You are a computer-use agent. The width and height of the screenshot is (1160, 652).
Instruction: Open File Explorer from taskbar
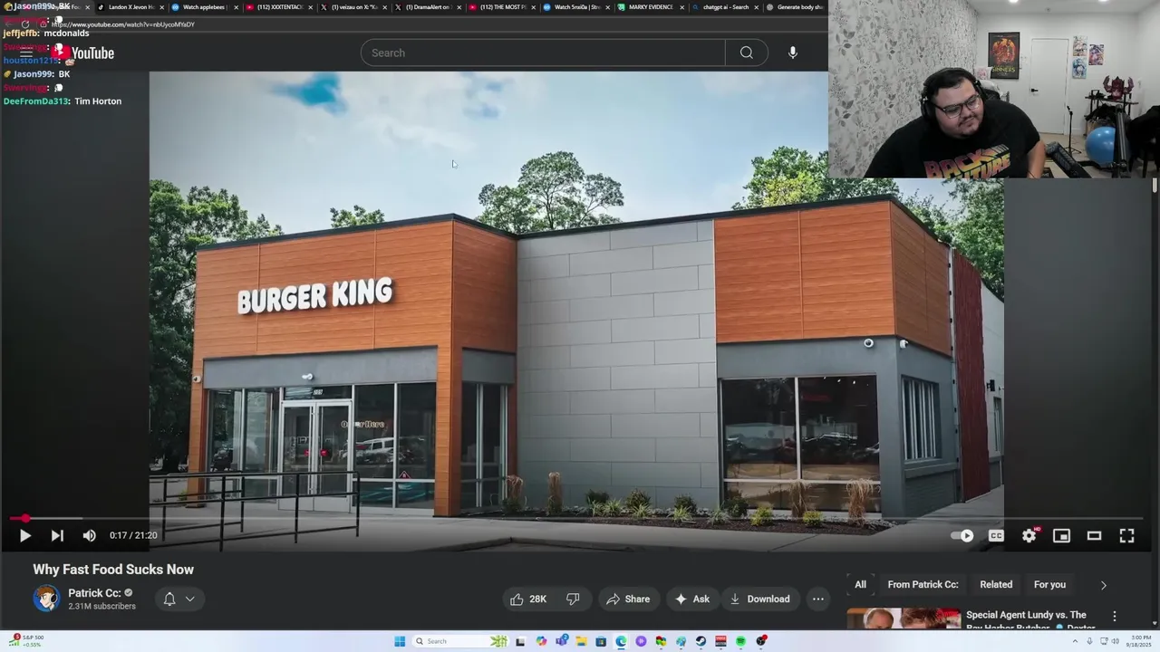click(581, 641)
